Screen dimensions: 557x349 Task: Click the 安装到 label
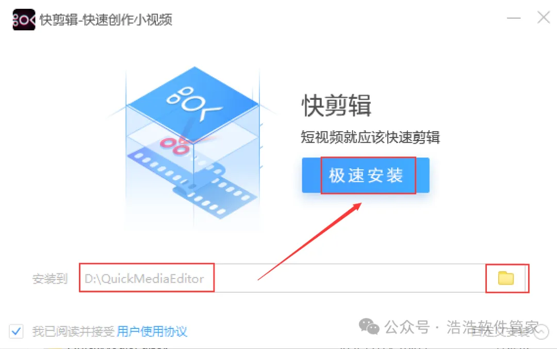[50, 279]
